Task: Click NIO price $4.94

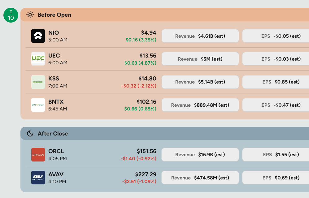Action: [x=149, y=33]
